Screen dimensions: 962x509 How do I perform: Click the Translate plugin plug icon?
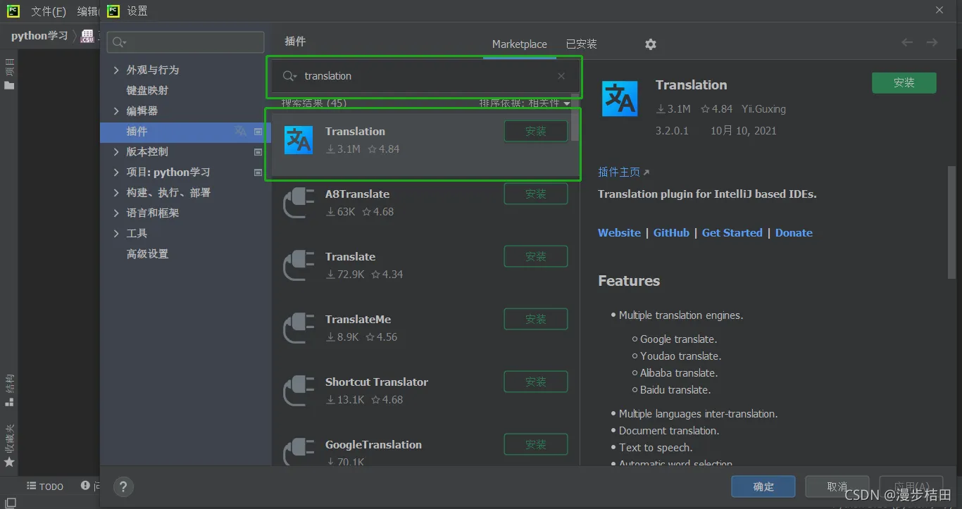(x=299, y=265)
